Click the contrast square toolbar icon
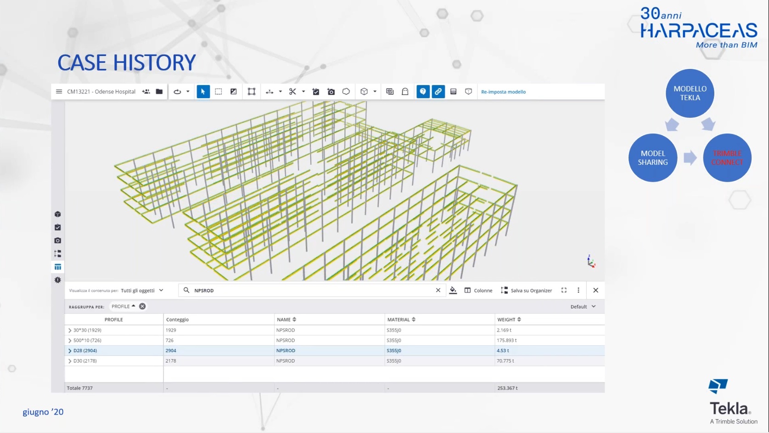The image size is (769, 433). 234,91
